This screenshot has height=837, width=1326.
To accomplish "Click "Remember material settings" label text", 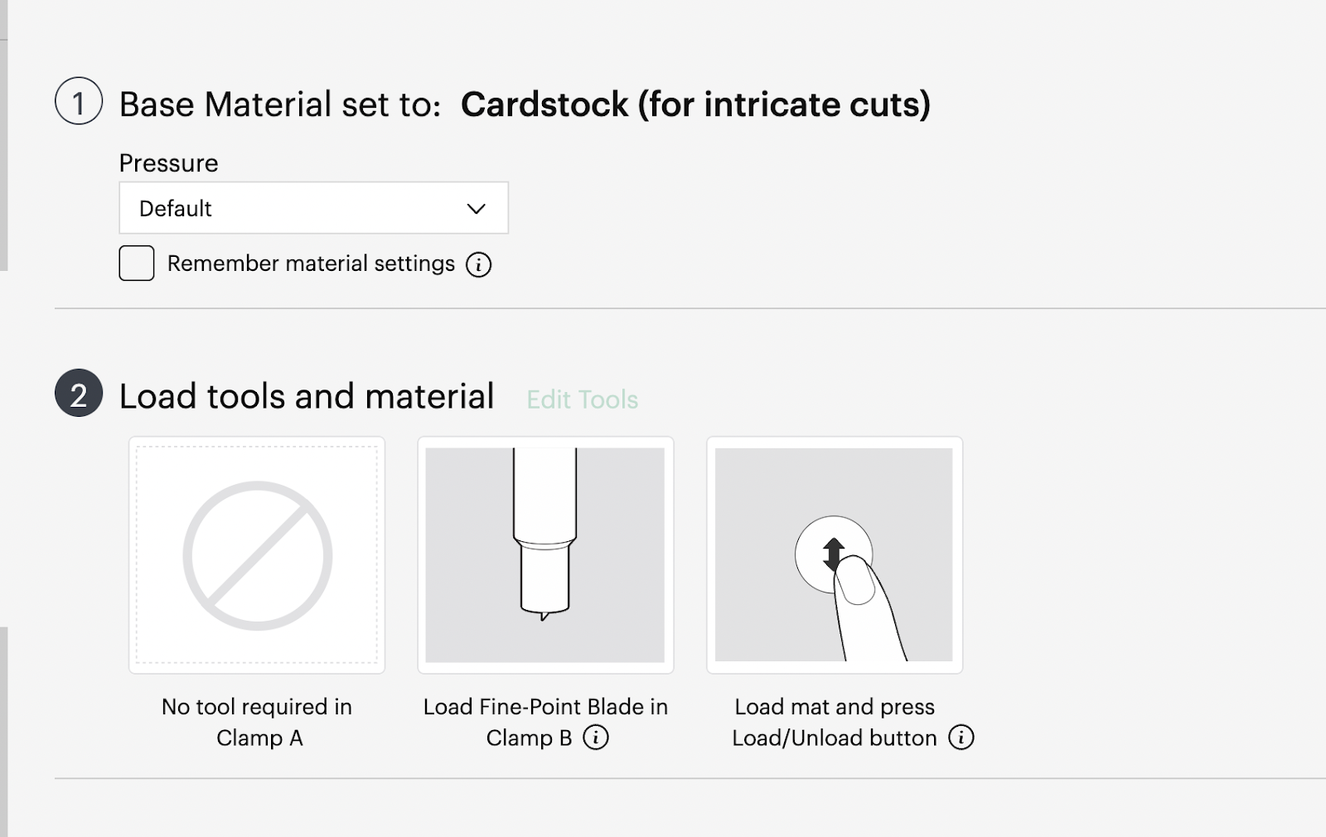I will [311, 264].
